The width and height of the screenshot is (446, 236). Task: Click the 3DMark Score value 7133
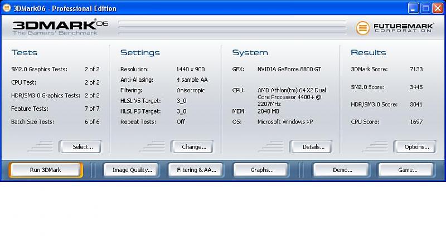click(x=416, y=69)
